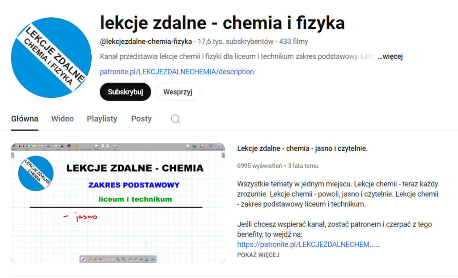Open the Posty tab
This screenshot has height=278, width=458.
(x=141, y=118)
